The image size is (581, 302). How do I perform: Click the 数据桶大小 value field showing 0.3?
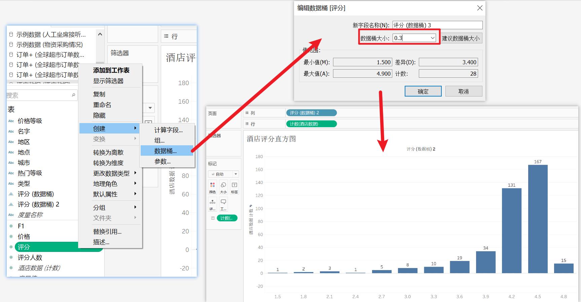point(411,38)
